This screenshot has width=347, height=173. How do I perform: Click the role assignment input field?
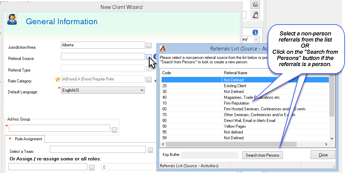coord(48,167)
